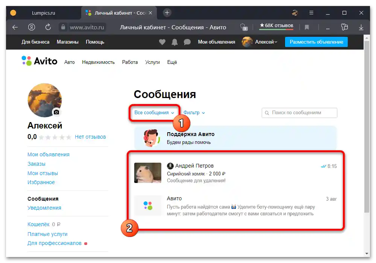Open the browser extensions icon
Image resolution: width=376 pixels, height=263 pixels.
(x=344, y=27)
